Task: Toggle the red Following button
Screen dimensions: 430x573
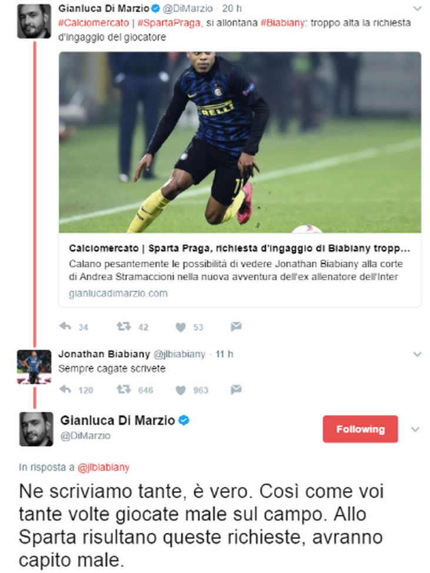Action: (x=360, y=429)
